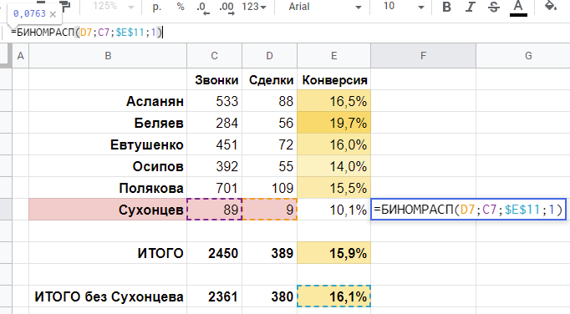This screenshot has height=314, width=570.
Task: Click total deals cell 389
Action: pyautogui.click(x=269, y=253)
